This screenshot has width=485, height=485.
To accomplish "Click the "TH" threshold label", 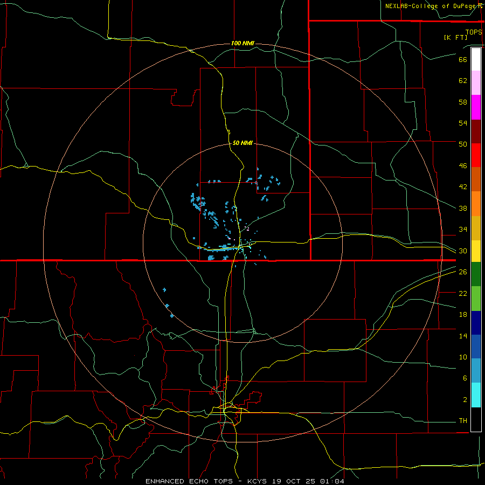I will [463, 421].
